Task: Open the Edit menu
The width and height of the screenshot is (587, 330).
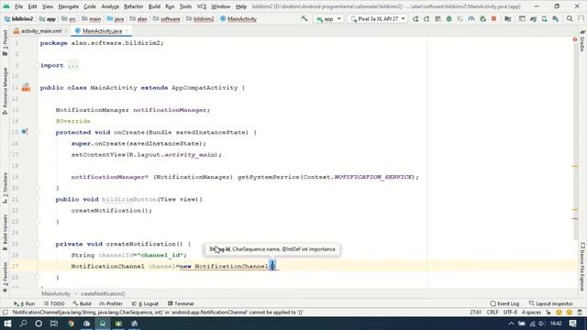Action: [x=33, y=6]
